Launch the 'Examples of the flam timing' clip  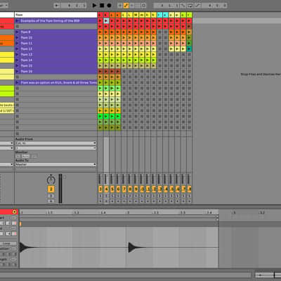click(x=18, y=20)
